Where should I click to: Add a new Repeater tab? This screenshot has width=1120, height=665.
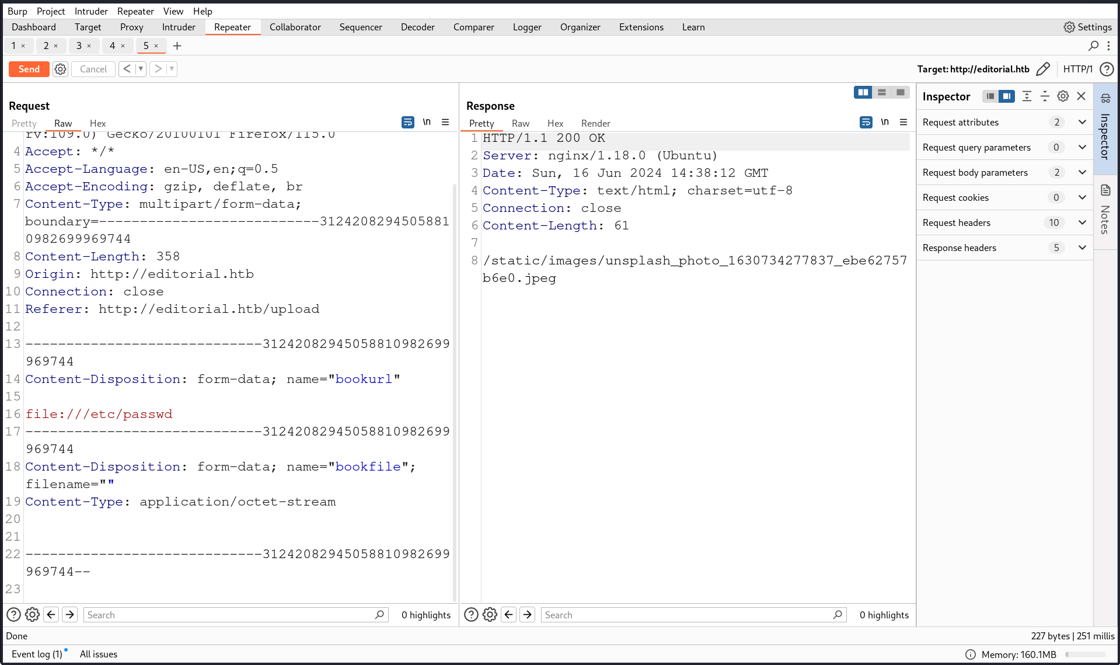pyautogui.click(x=177, y=46)
